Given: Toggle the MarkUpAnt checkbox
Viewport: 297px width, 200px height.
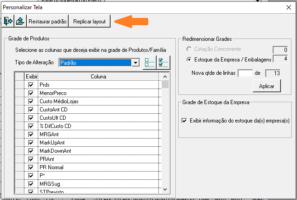Looking at the screenshot, I should click(31, 143).
